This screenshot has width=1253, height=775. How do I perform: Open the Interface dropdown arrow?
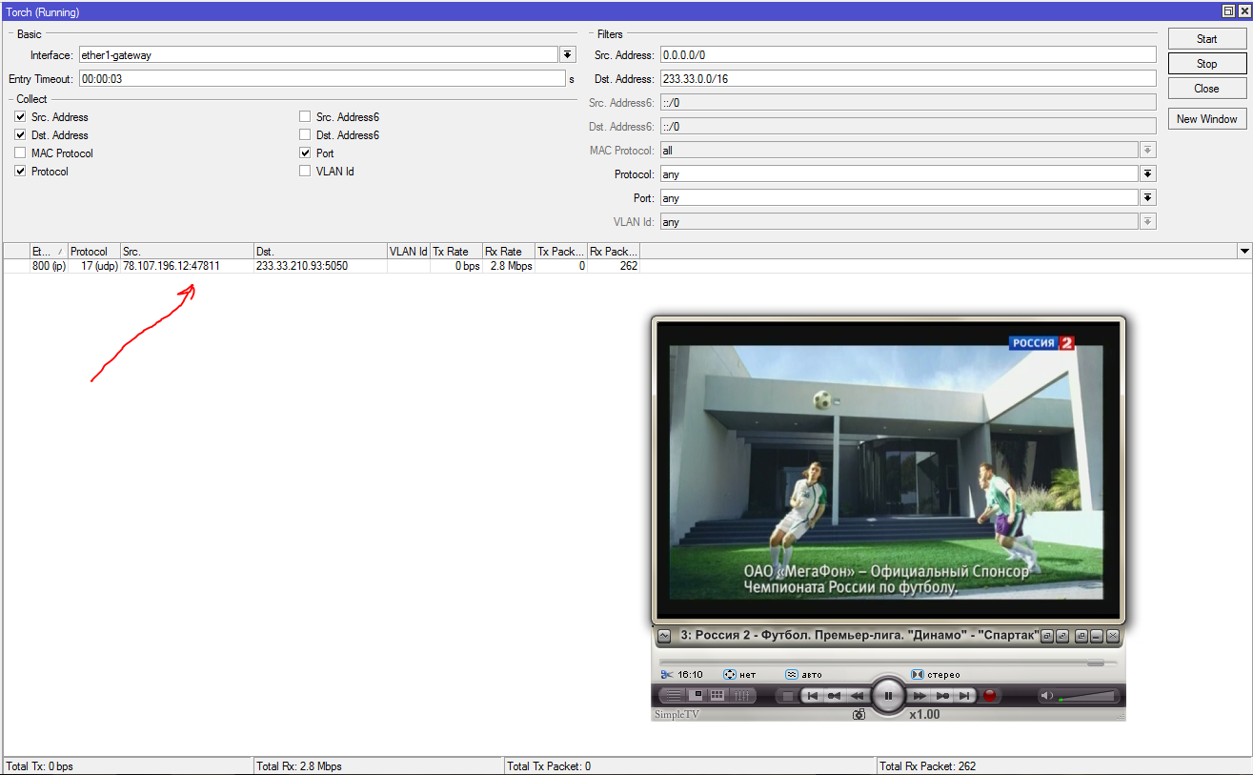point(569,55)
